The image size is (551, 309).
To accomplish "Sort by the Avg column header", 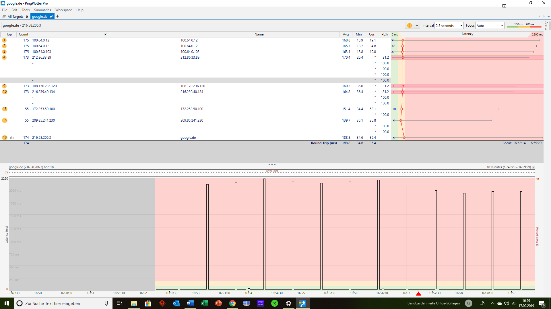I will (346, 34).
